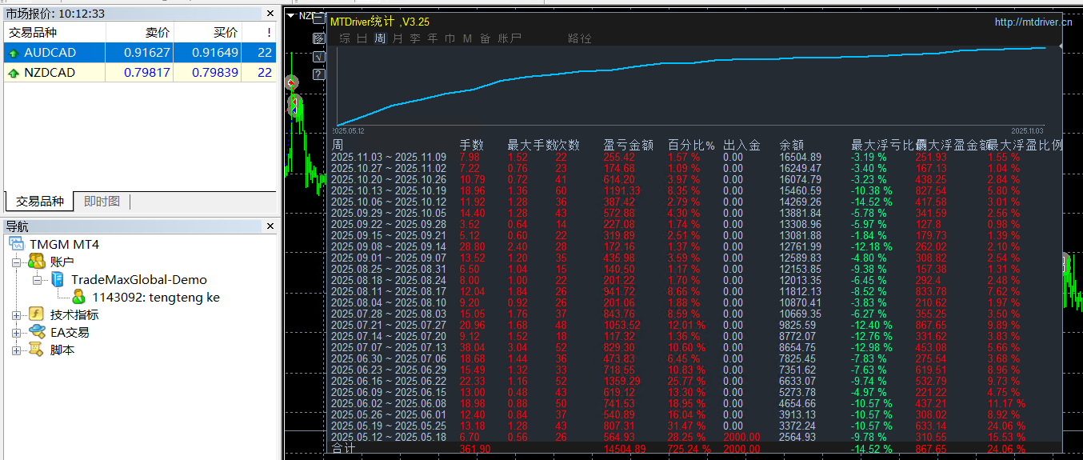Screen dimensions: 1083x460
Task: Click the 交易品种 column header
Action: [x=54, y=33]
